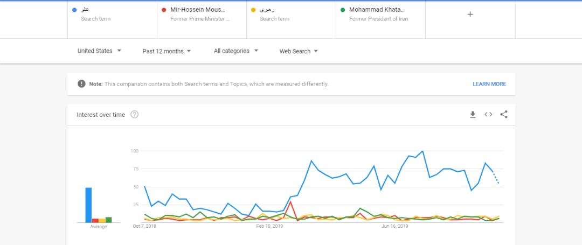Click the blue average bar
Viewport: 582px width, 245px height.
[x=88, y=205]
